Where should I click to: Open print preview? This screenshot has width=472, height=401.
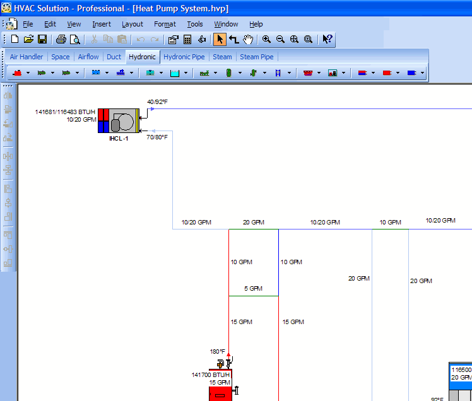[74, 39]
